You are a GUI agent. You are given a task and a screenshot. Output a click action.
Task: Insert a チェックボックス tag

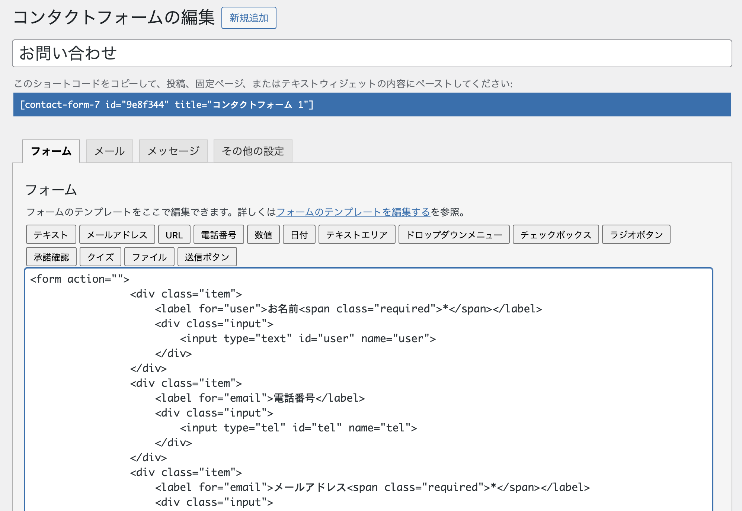(556, 235)
